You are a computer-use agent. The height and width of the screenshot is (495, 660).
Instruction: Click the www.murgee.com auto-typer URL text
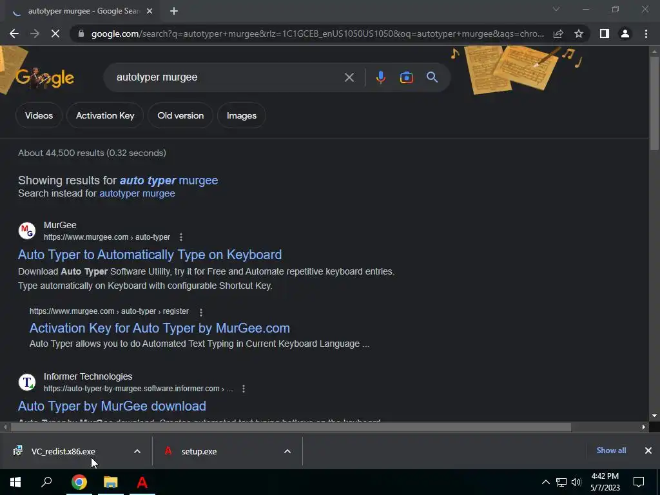pos(107,237)
